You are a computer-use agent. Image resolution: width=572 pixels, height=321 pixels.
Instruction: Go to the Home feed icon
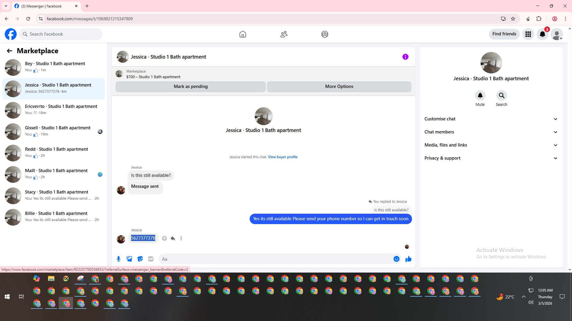243,34
